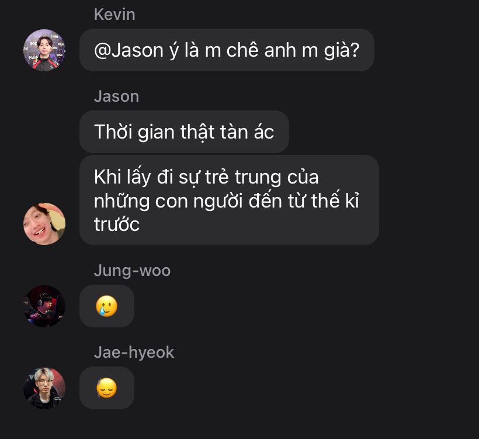Tap the Jae-hyeok sender name
The width and height of the screenshot is (479, 439).
134,352
